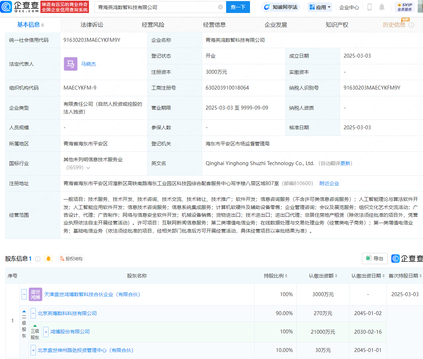This screenshot has width=423, height=359.
Task: Click 更新 link next to auto translation
Action: coord(345,163)
